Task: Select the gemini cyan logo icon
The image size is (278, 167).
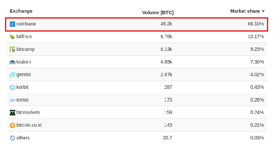Action: tap(12, 75)
